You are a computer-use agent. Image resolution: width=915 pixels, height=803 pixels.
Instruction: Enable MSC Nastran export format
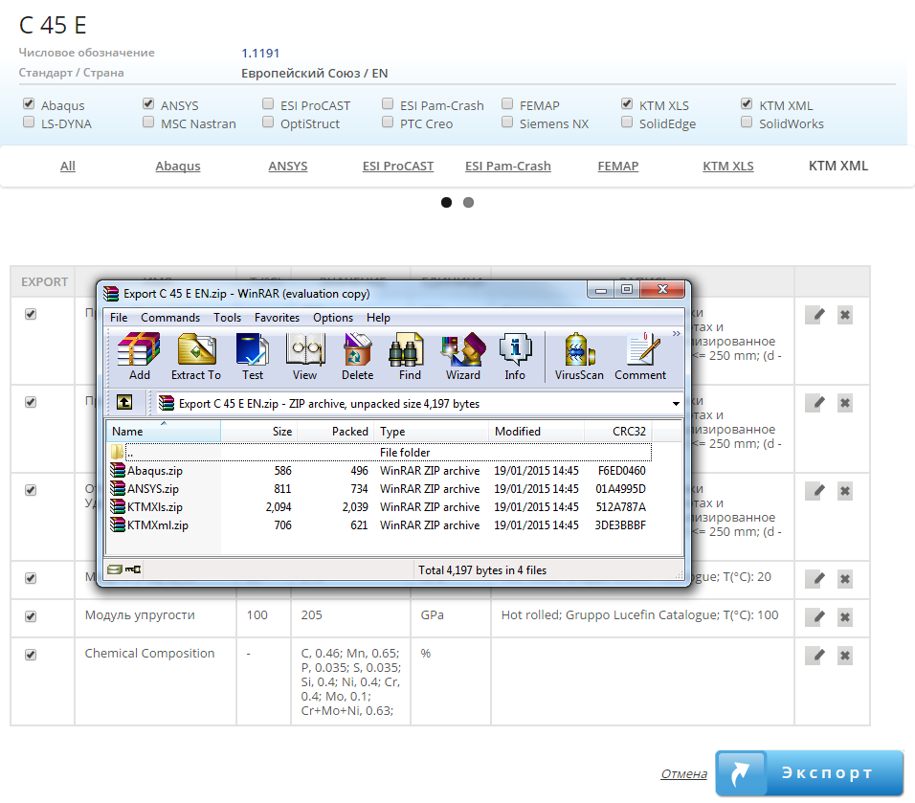[148, 122]
